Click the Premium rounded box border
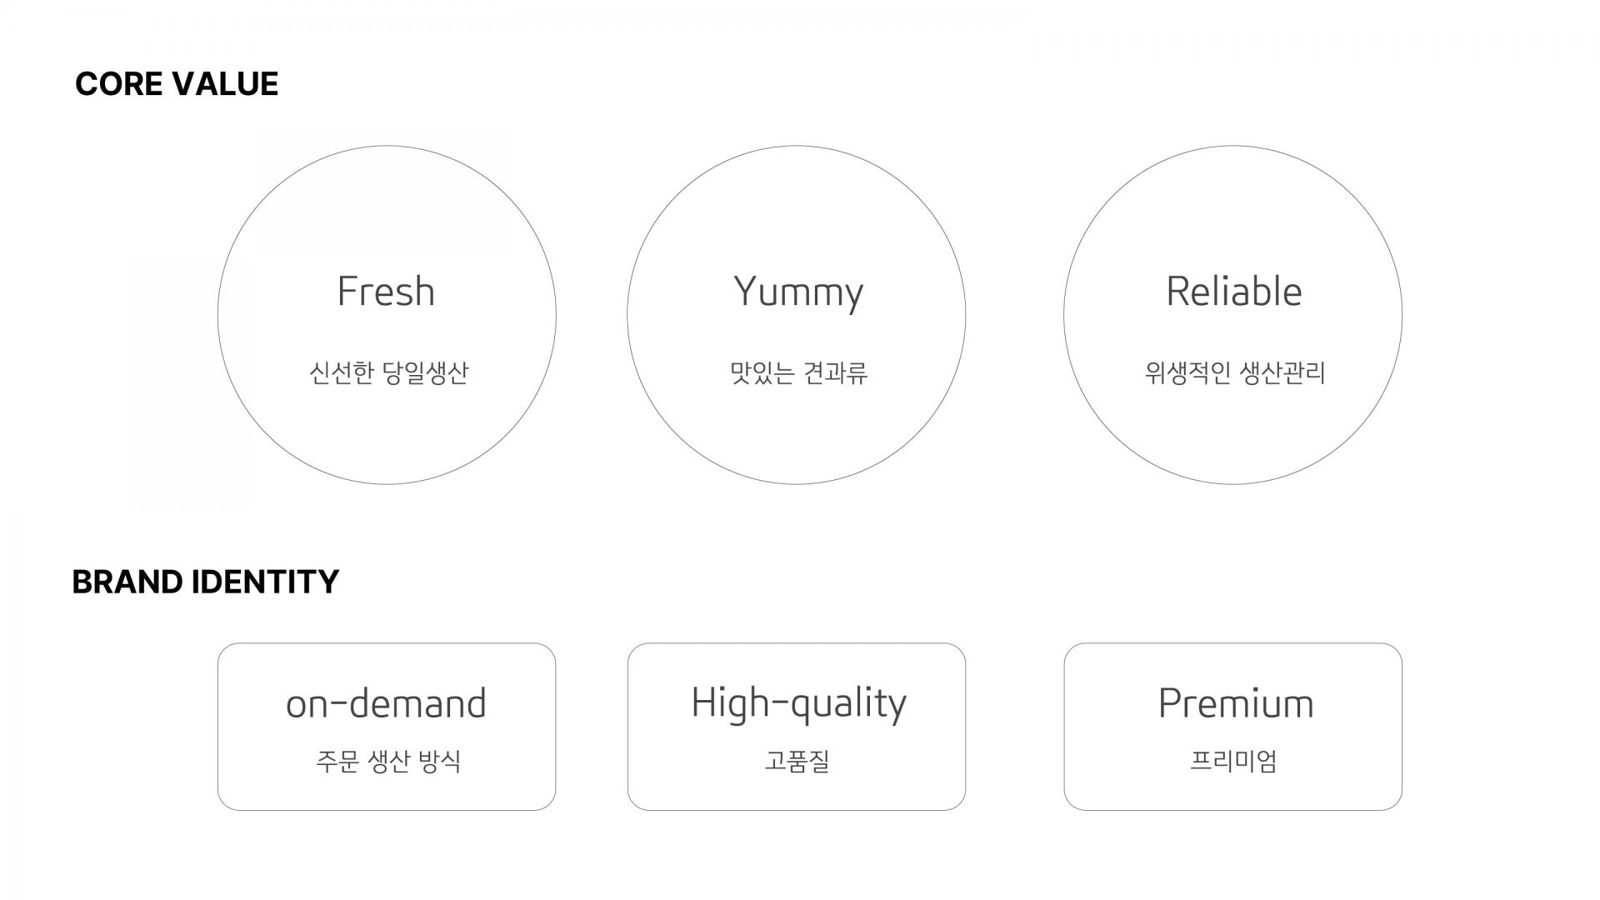 point(1233,643)
